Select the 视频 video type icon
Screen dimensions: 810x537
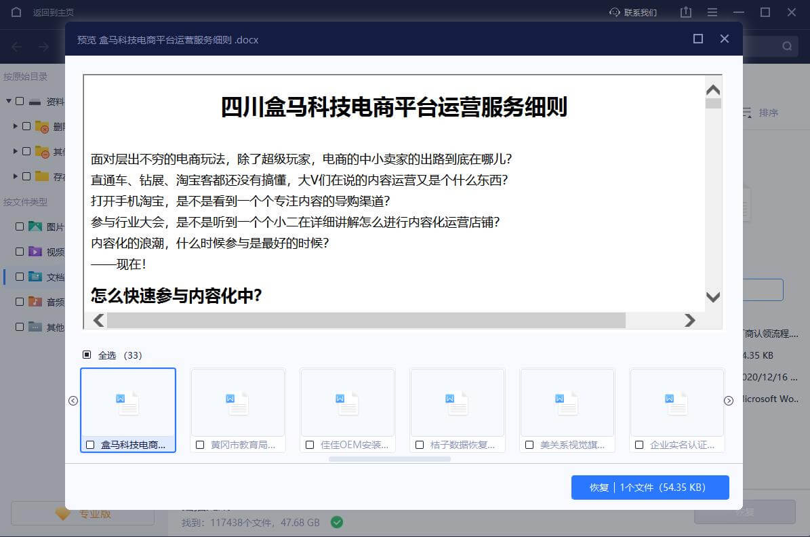pos(35,252)
